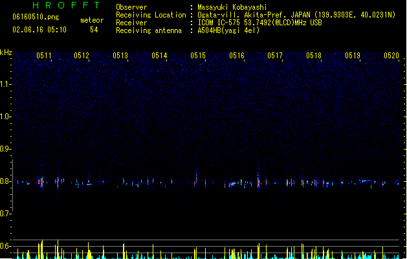
Task: Click the 0.8 kHz axis label
Action: [x=5, y=181]
